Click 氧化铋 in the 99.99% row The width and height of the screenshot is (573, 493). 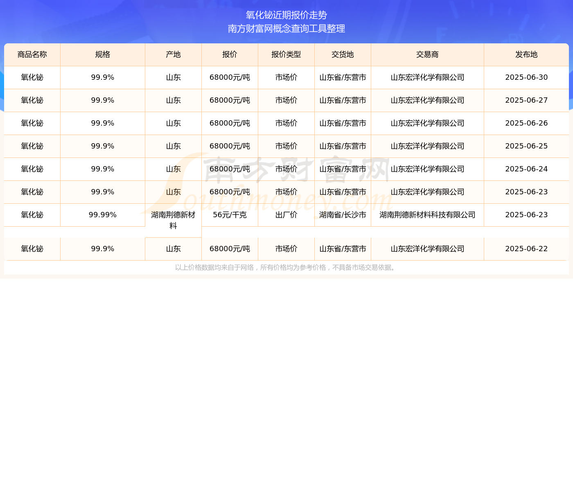click(32, 215)
